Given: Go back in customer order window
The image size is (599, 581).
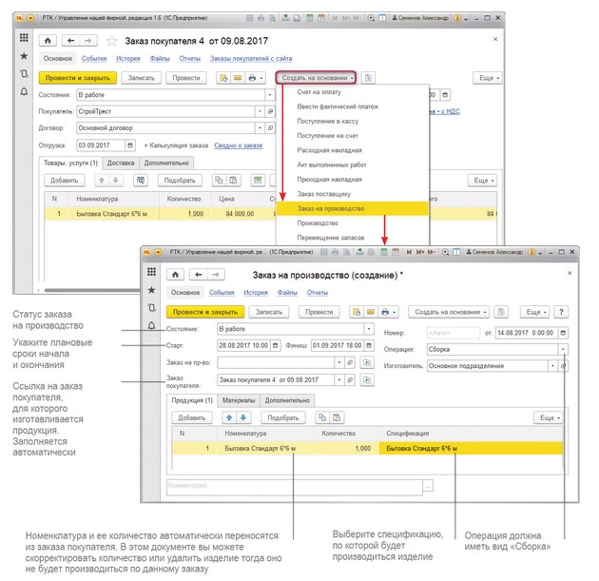Looking at the screenshot, I should click(x=70, y=41).
